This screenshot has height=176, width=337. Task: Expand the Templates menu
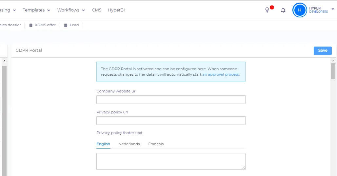click(x=36, y=10)
